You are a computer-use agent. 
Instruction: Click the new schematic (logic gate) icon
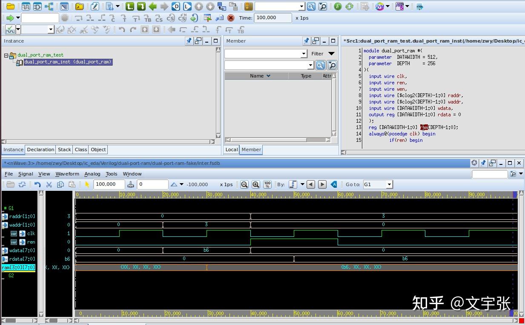(x=37, y=6)
